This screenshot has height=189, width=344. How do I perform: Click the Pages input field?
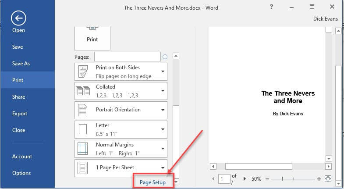coord(128,57)
